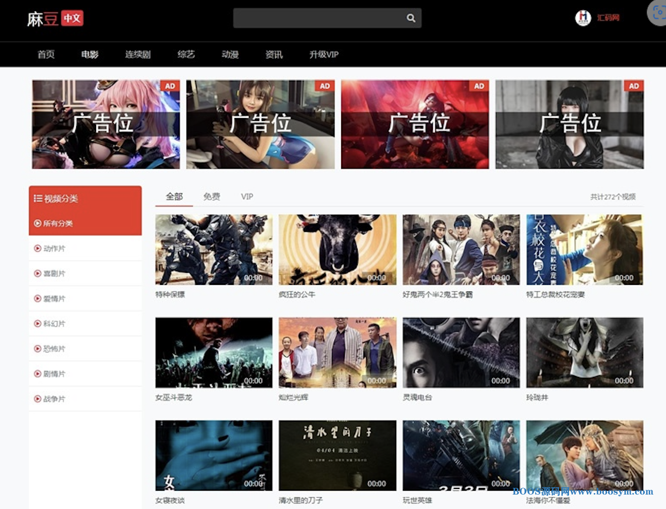Open the 灵魂电台 video thumbnail
666x509 pixels.
point(461,352)
